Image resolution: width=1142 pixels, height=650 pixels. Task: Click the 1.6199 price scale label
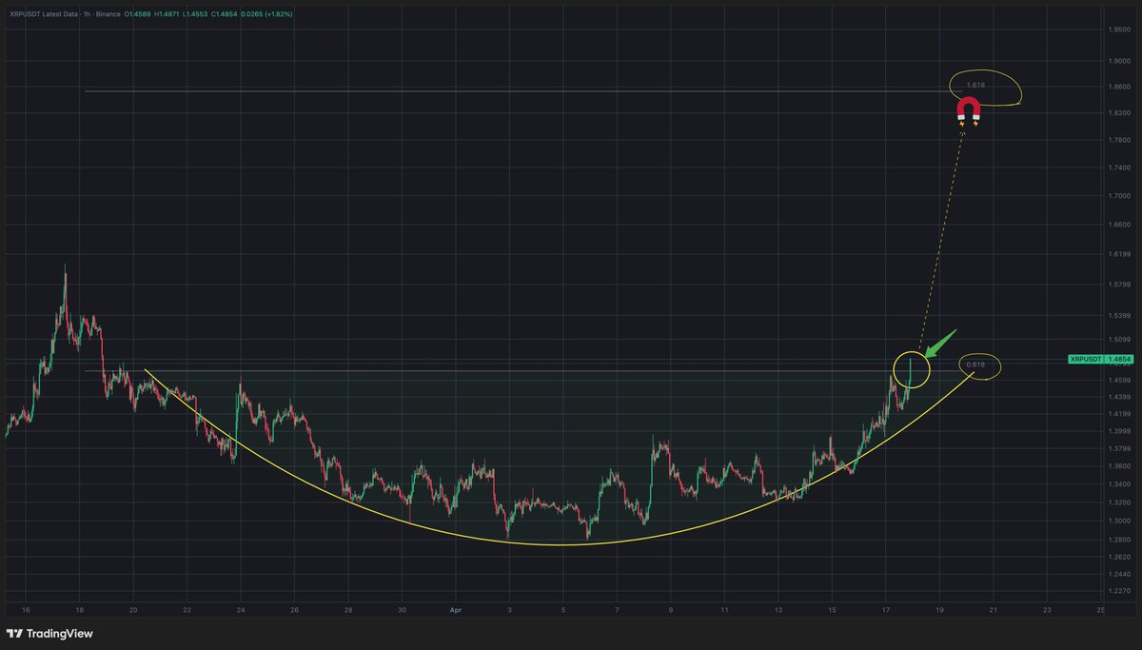(1118, 254)
